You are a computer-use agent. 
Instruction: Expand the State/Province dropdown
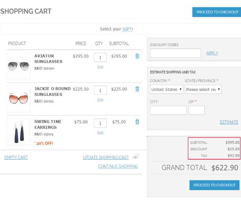coord(203,89)
